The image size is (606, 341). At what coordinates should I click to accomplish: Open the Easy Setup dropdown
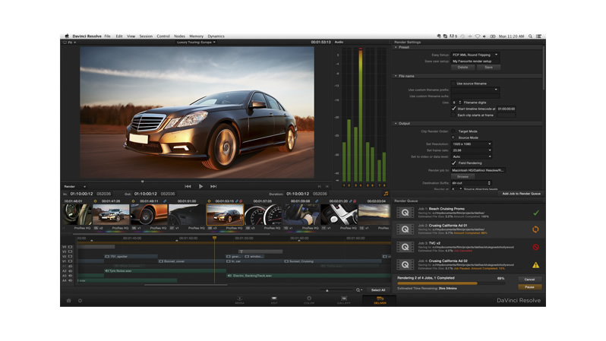click(477, 55)
